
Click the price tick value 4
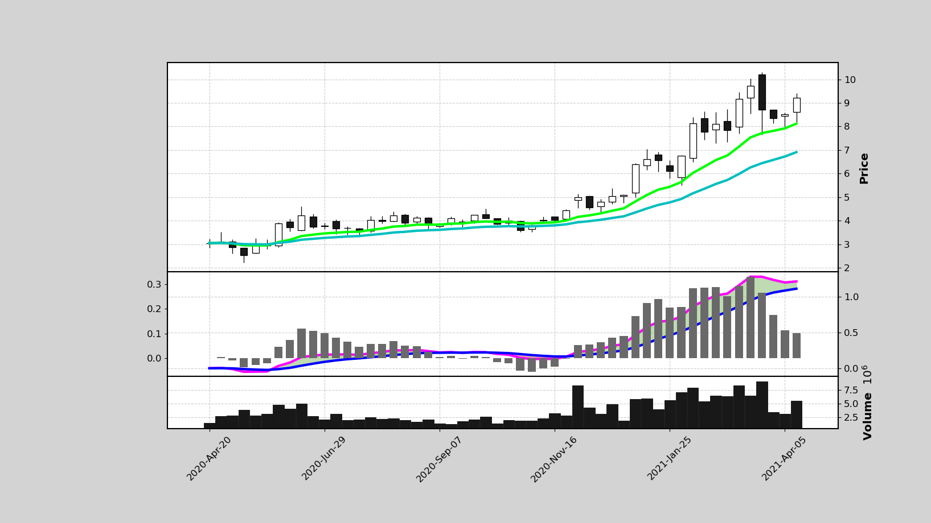tap(847, 221)
